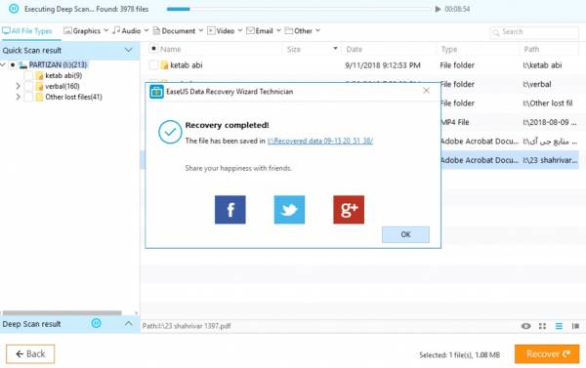Click the Other lost files folder icon in tree
The height and width of the screenshot is (368, 586).
point(39,98)
